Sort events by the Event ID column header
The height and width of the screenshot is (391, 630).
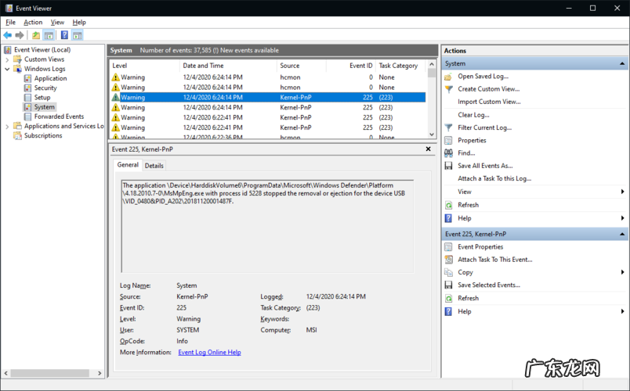[360, 66]
